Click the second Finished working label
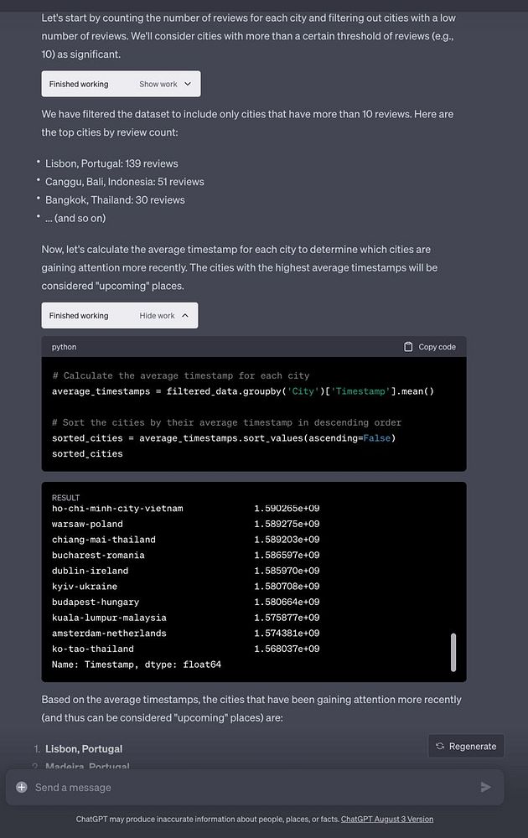The image size is (528, 838). pos(79,315)
